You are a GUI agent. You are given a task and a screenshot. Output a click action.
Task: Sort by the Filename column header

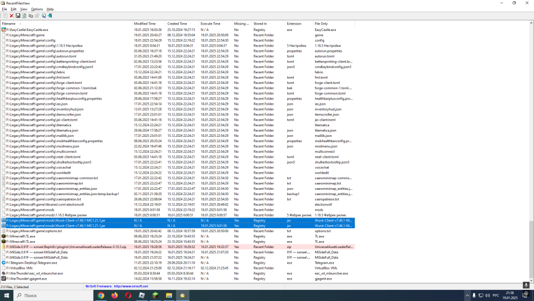[66, 24]
